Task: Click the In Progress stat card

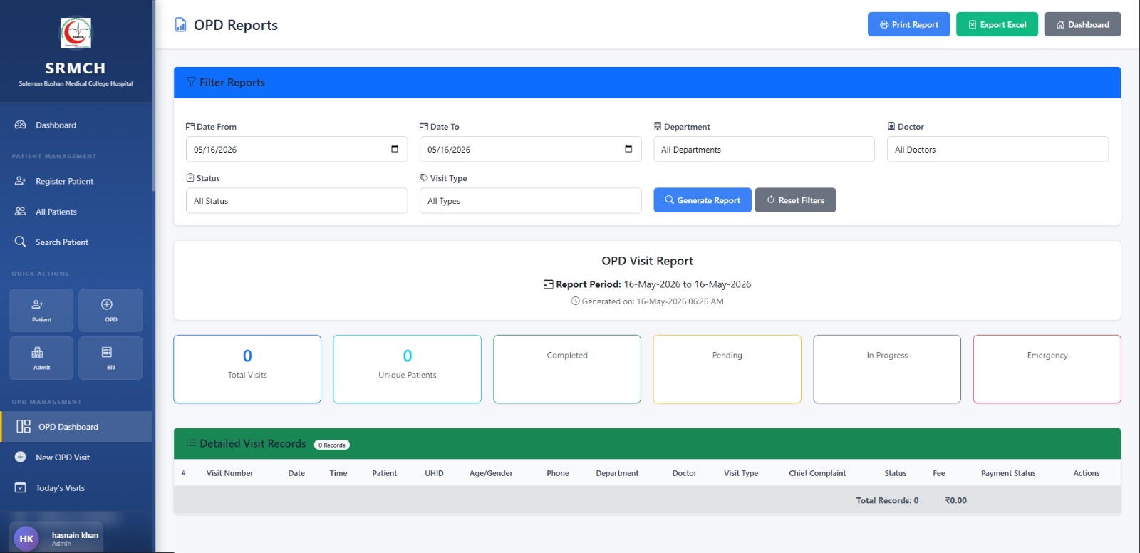Action: (887, 369)
